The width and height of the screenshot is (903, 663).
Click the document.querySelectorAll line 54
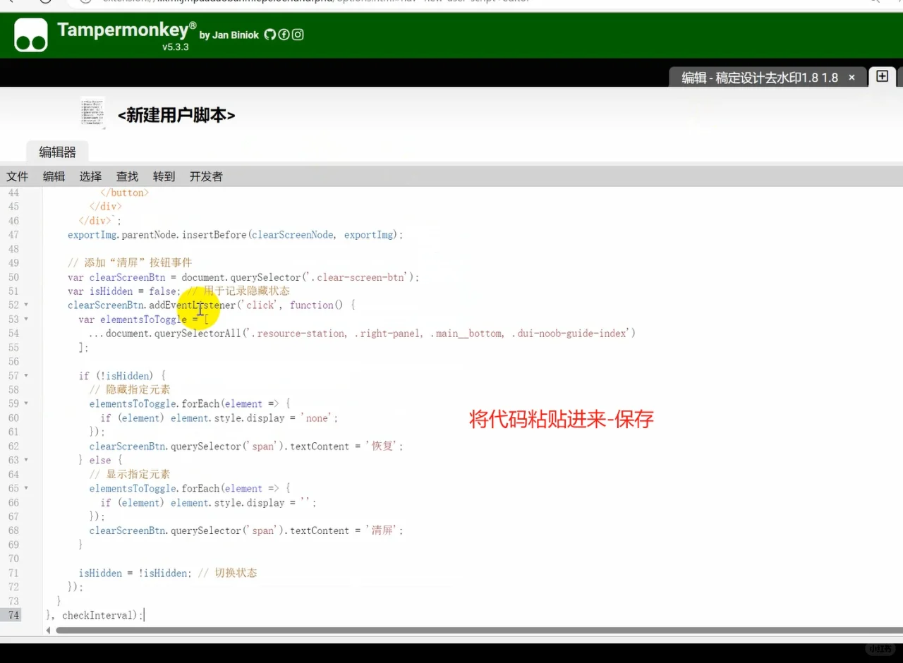pos(362,334)
